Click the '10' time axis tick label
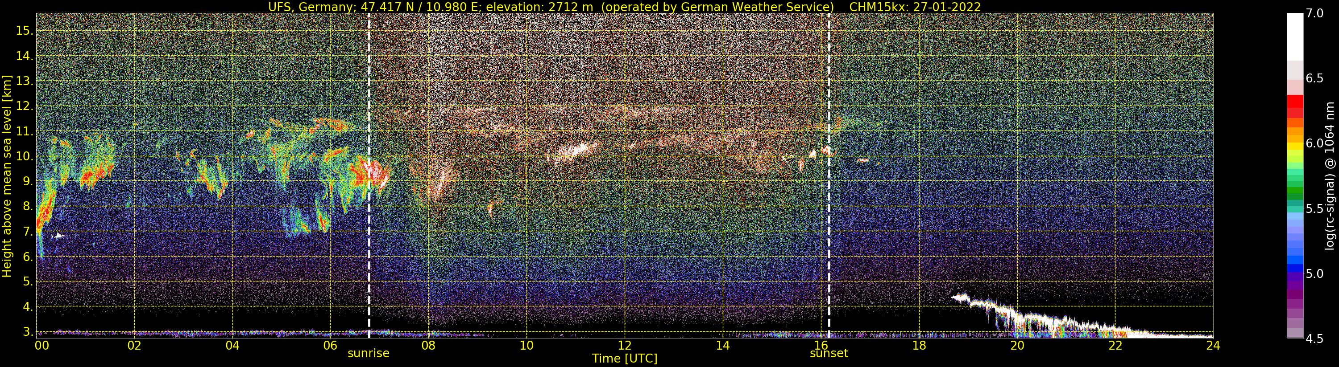 526,345
